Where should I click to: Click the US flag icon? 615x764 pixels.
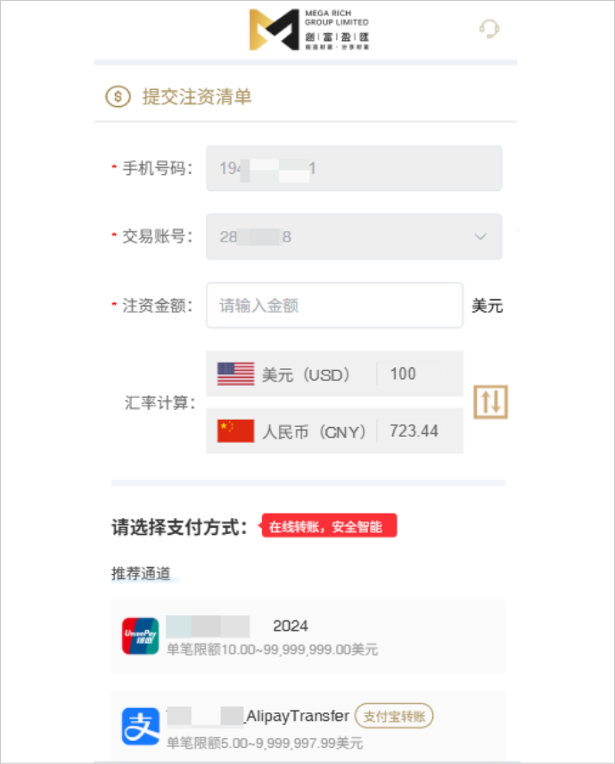coord(235,374)
